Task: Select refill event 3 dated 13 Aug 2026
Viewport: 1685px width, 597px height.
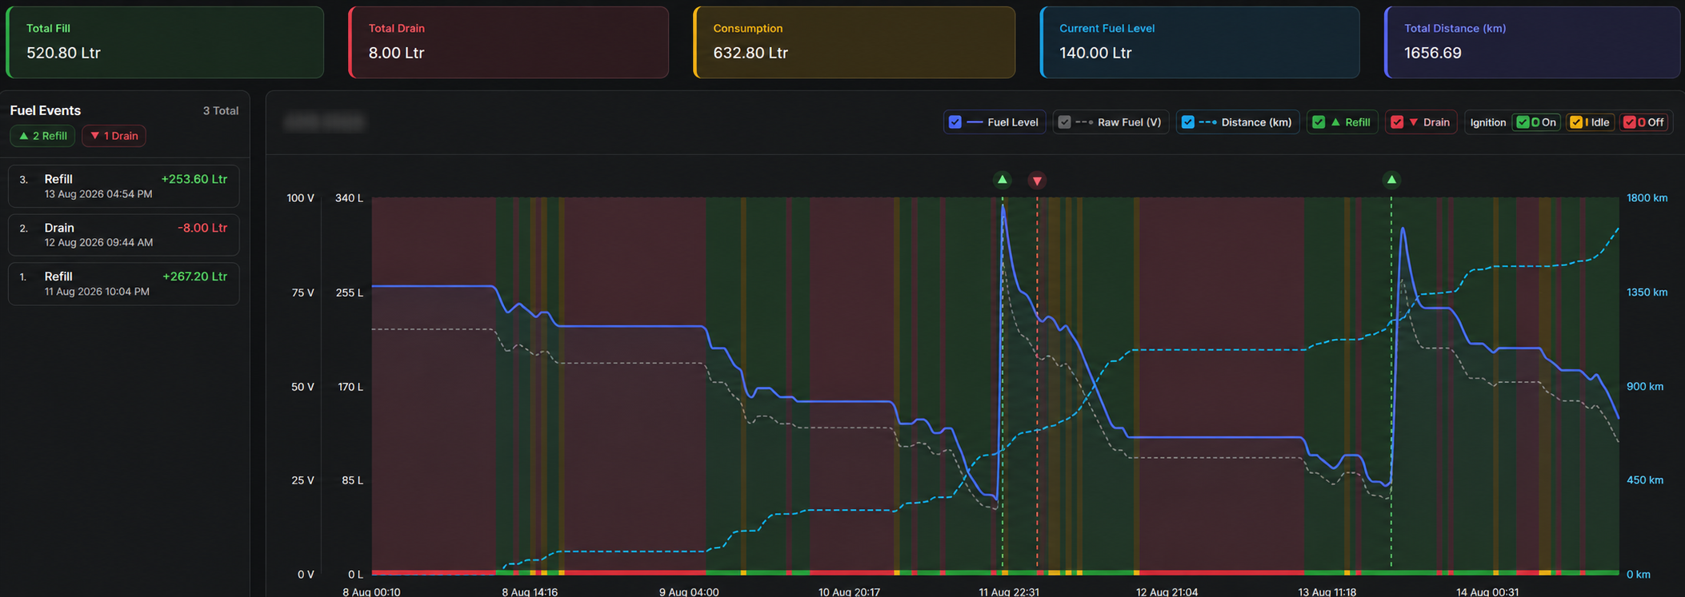Action: pos(124,186)
